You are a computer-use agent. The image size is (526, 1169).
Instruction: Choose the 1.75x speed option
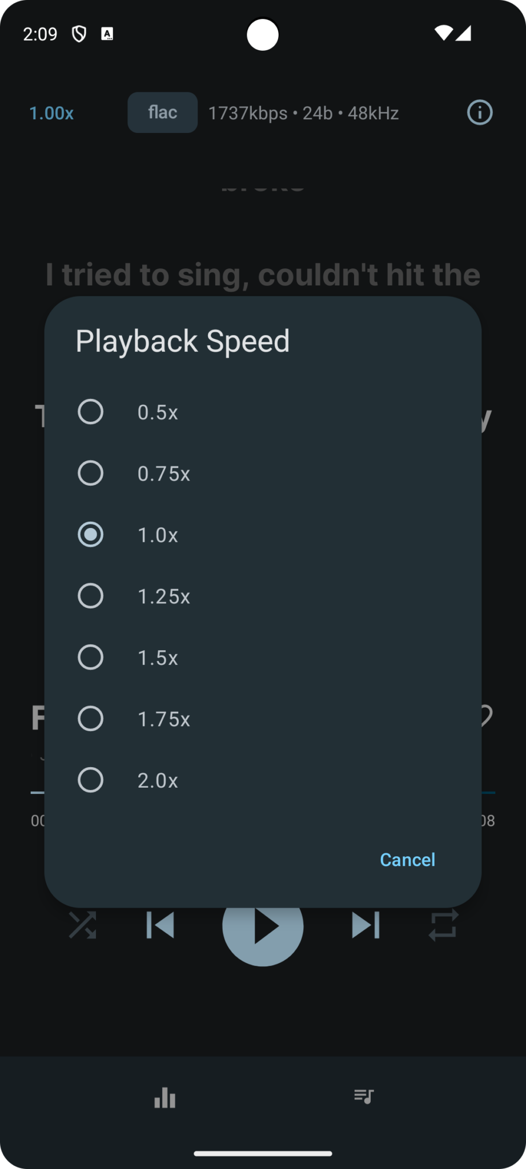pyautogui.click(x=91, y=719)
